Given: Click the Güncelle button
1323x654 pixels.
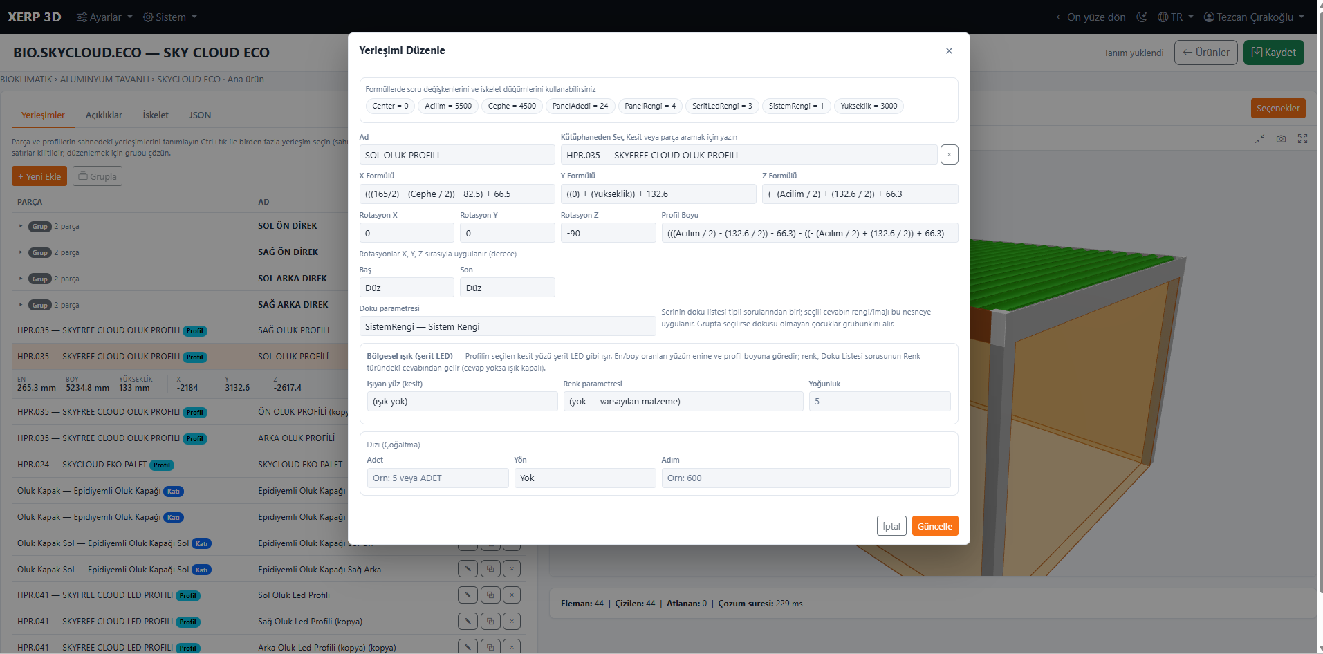Looking at the screenshot, I should (x=935, y=526).
